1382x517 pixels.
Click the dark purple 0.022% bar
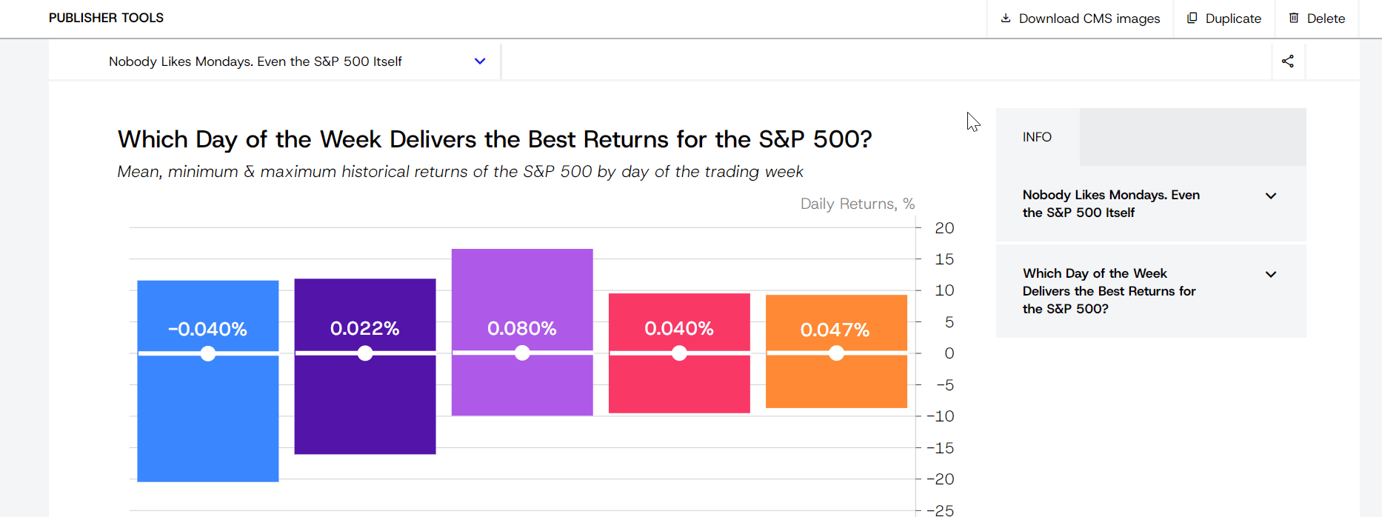point(365,407)
